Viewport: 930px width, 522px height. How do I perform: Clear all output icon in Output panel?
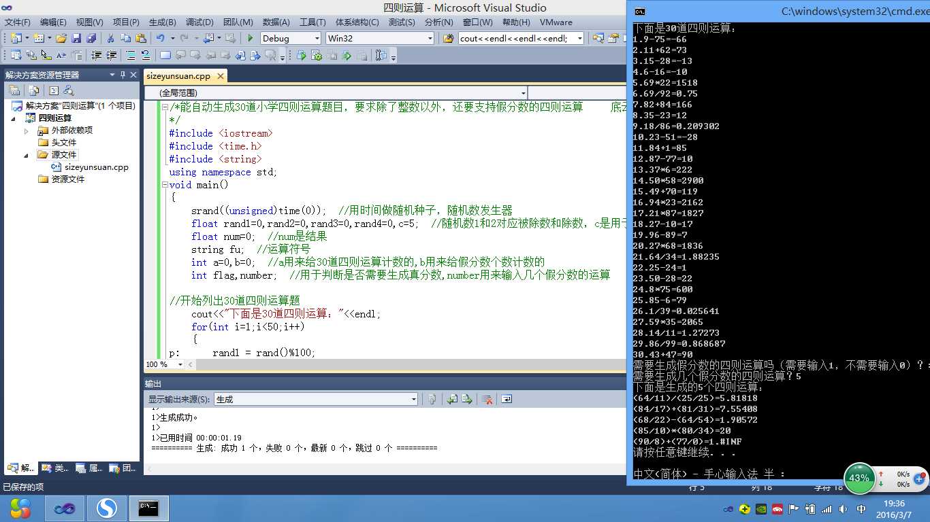pos(487,399)
